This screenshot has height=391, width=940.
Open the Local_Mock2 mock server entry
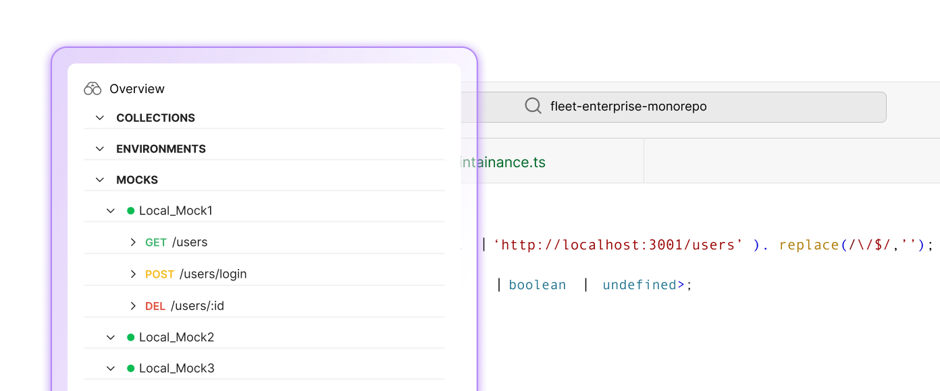[176, 337]
